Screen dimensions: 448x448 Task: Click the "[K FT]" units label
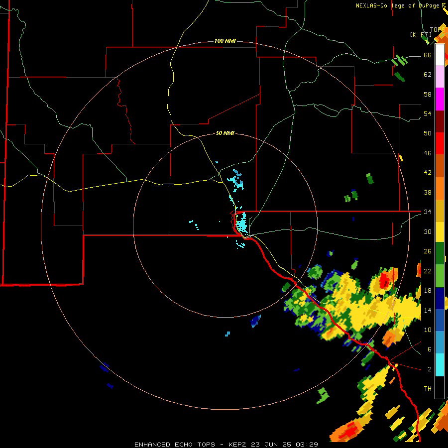click(421, 34)
